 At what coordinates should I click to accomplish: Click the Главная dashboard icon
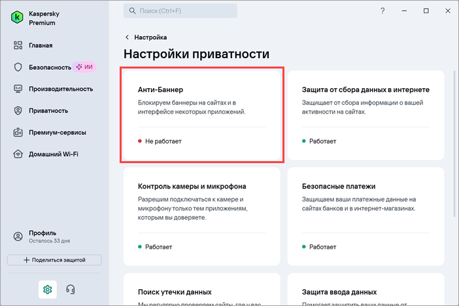(18, 45)
